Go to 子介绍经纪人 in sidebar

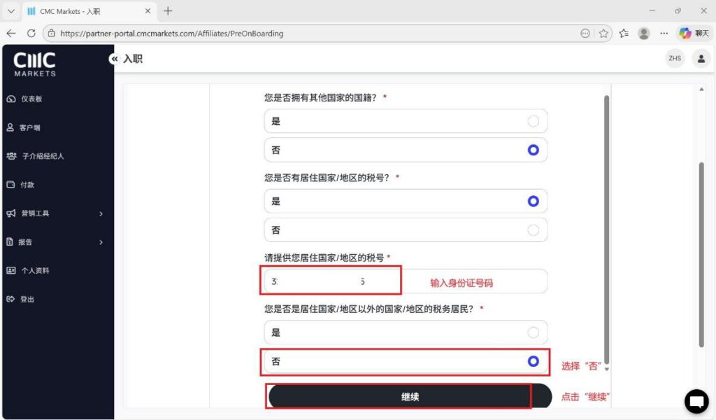(42, 156)
